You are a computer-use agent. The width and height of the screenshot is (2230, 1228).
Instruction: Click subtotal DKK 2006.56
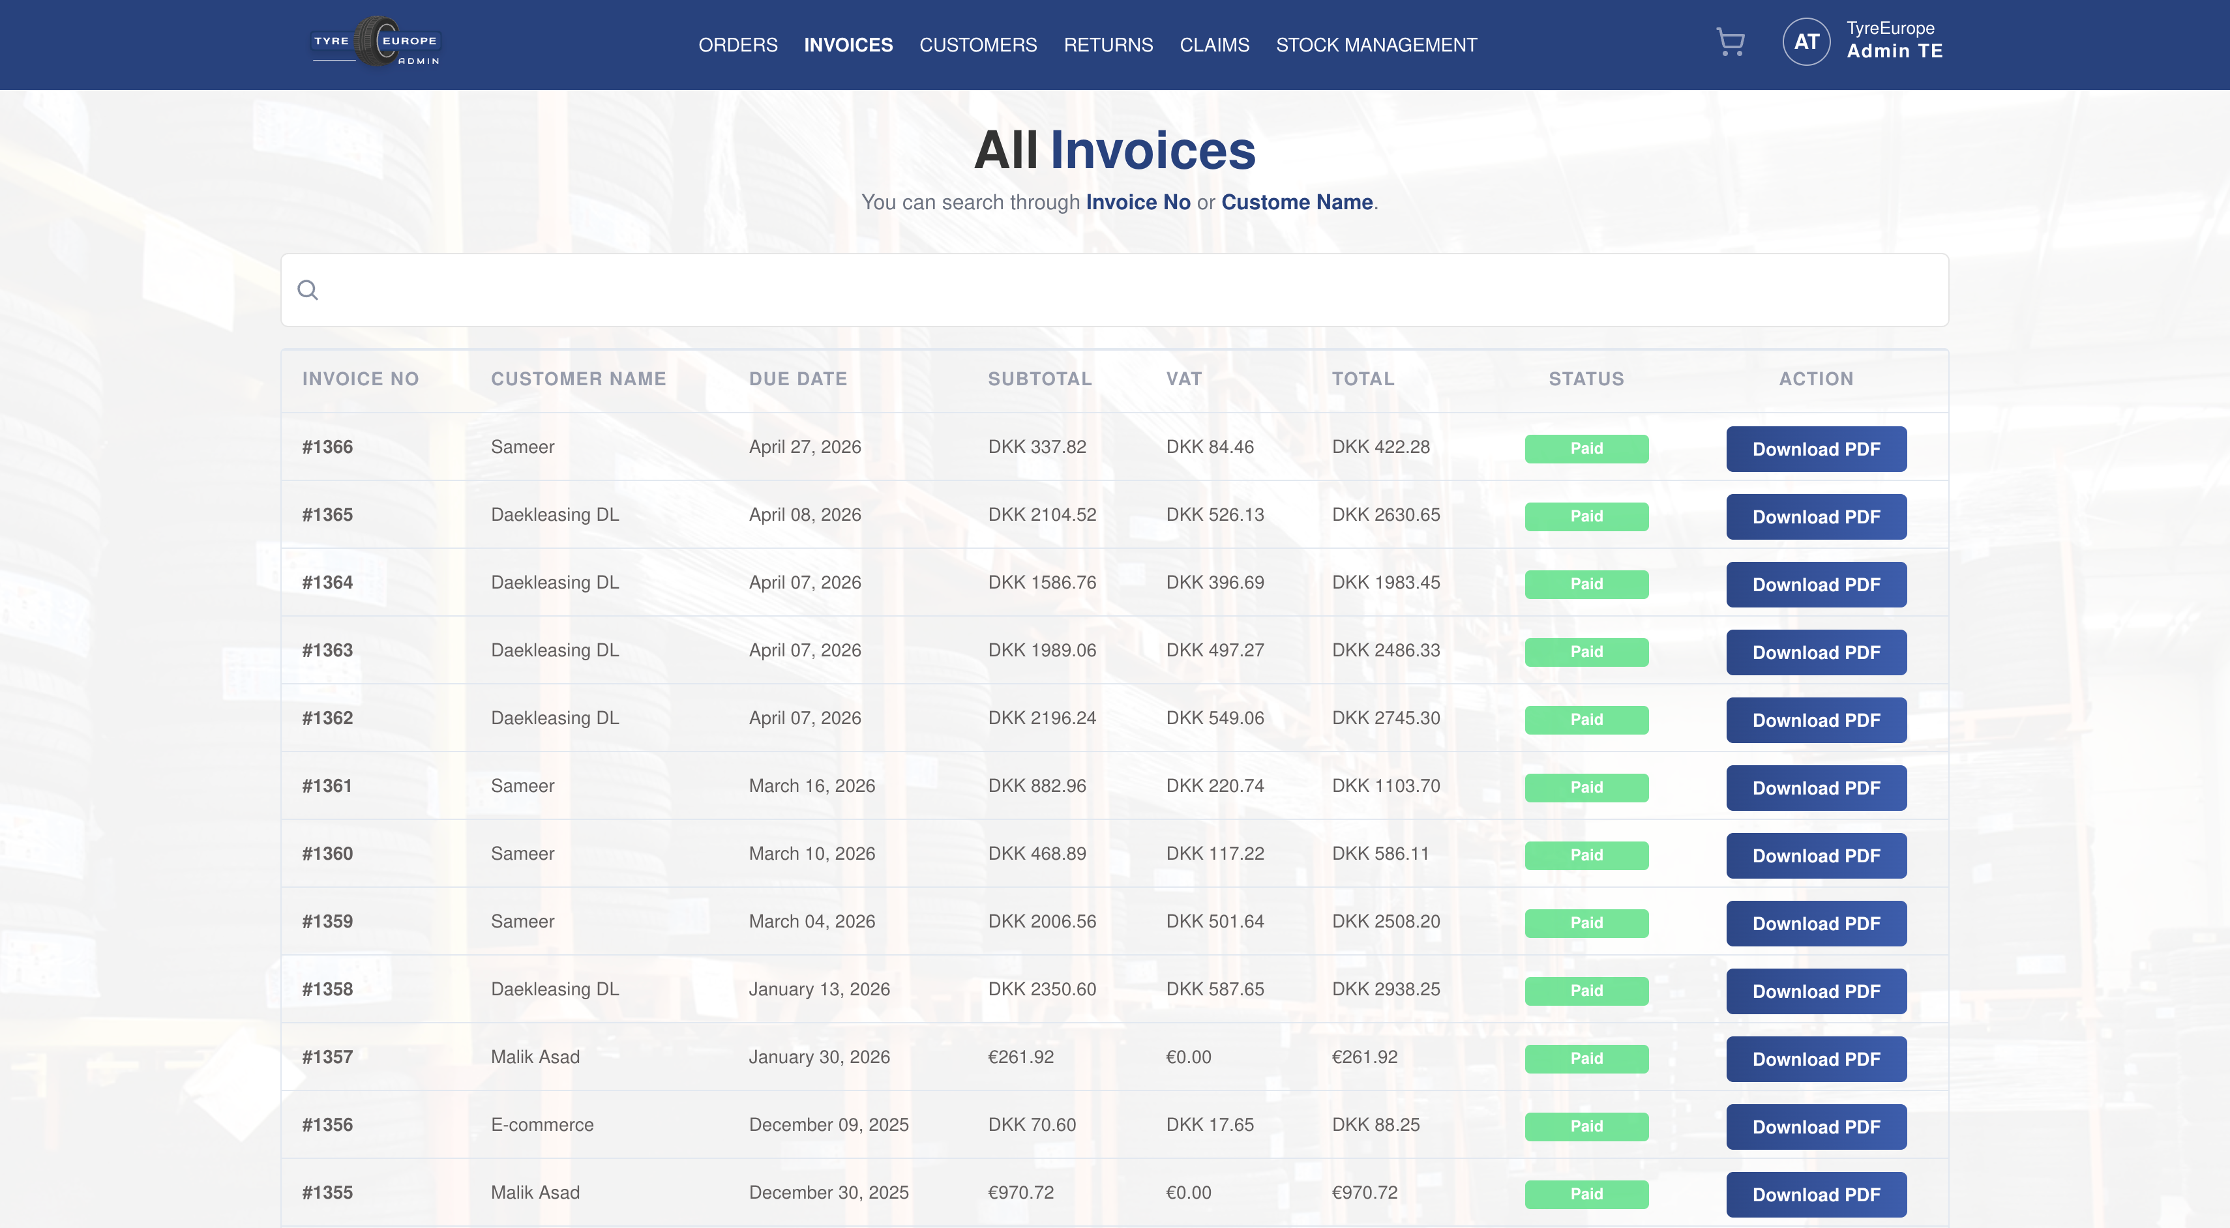(1041, 922)
